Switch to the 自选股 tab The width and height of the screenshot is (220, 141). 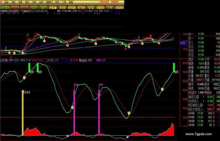62,8
